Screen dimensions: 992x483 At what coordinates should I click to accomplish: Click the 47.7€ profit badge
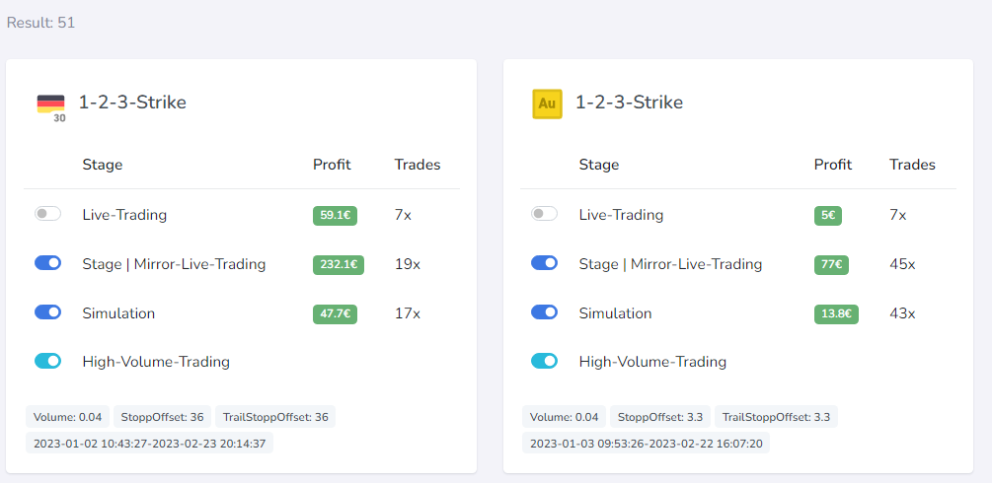point(336,314)
